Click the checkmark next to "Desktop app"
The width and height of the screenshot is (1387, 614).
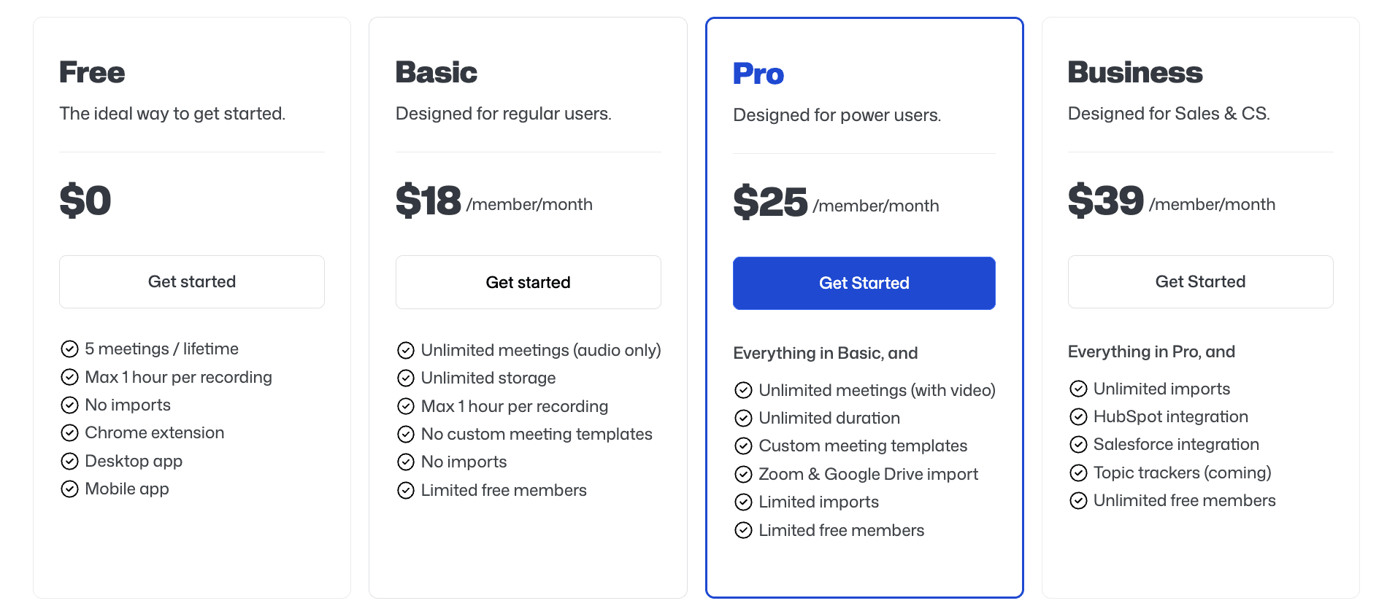click(x=69, y=461)
